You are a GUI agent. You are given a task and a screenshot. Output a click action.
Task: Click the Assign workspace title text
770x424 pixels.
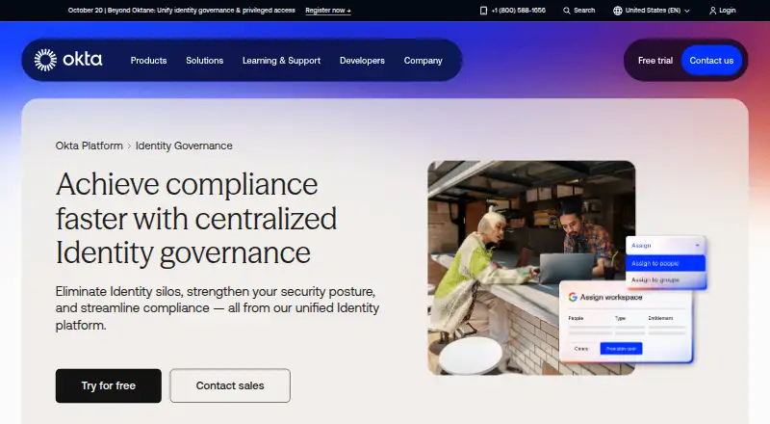(x=611, y=297)
